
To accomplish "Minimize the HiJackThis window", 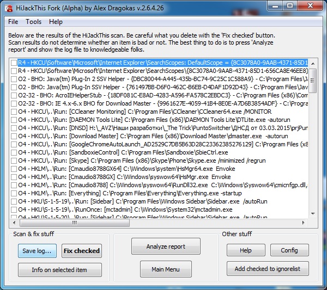I will pyautogui.click(x=275, y=6).
